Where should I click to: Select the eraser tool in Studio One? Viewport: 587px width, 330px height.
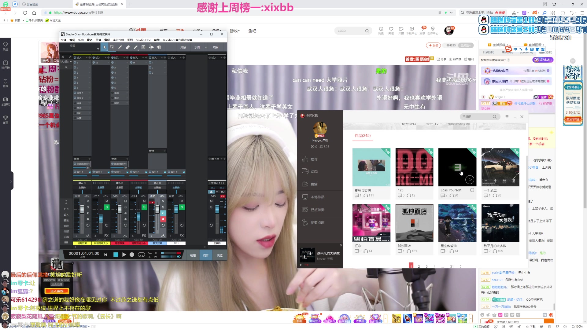[128, 47]
